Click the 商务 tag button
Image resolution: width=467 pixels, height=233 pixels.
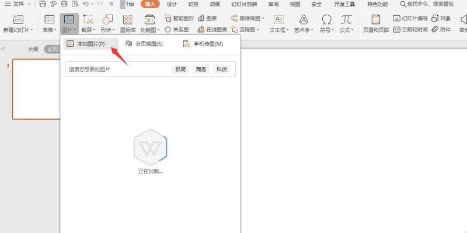201,69
